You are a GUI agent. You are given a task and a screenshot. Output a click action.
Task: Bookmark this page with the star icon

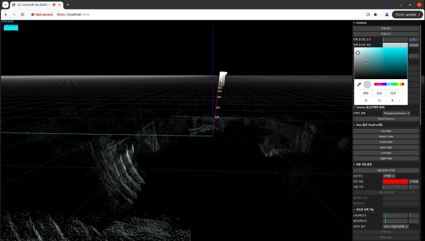tap(375, 15)
